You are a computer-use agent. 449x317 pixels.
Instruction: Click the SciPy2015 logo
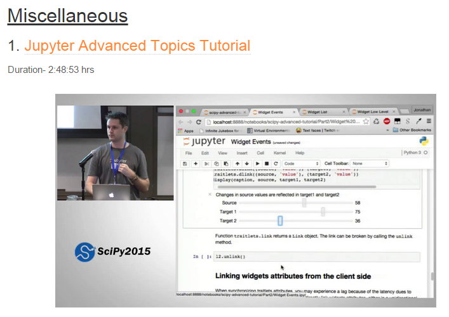(x=112, y=252)
